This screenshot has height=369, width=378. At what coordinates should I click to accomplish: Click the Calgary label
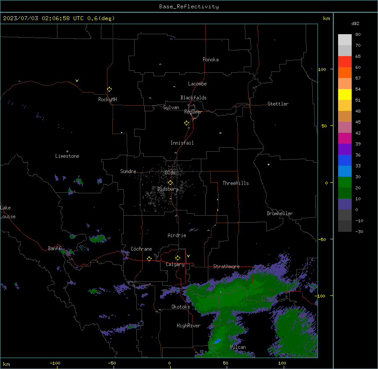[175, 264]
